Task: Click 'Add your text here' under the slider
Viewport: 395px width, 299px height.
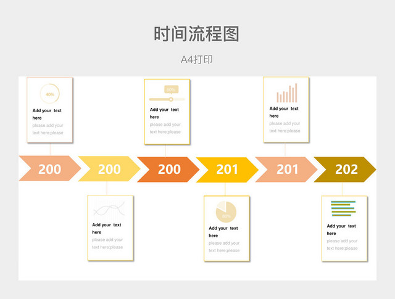Action: [x=164, y=113]
